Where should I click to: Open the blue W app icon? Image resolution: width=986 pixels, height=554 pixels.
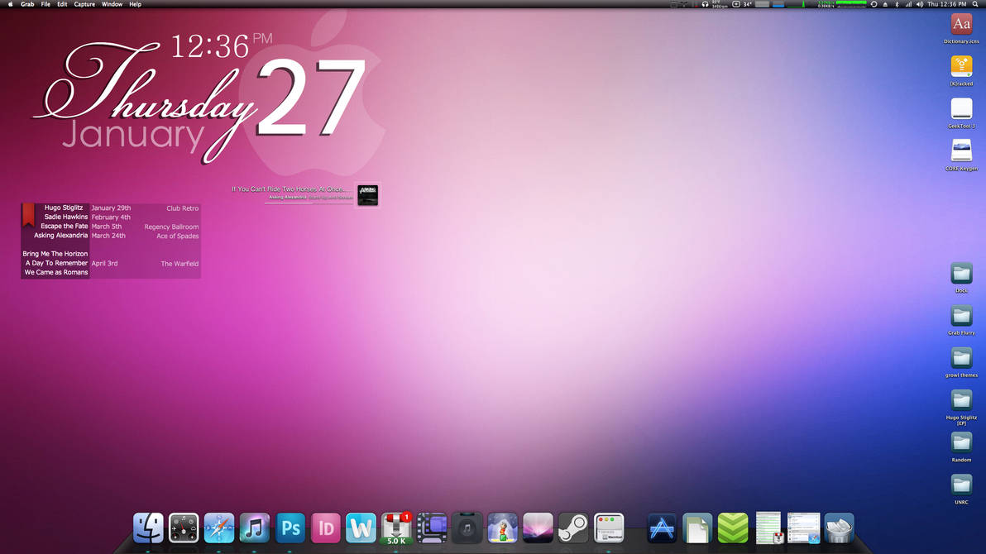[x=361, y=528]
